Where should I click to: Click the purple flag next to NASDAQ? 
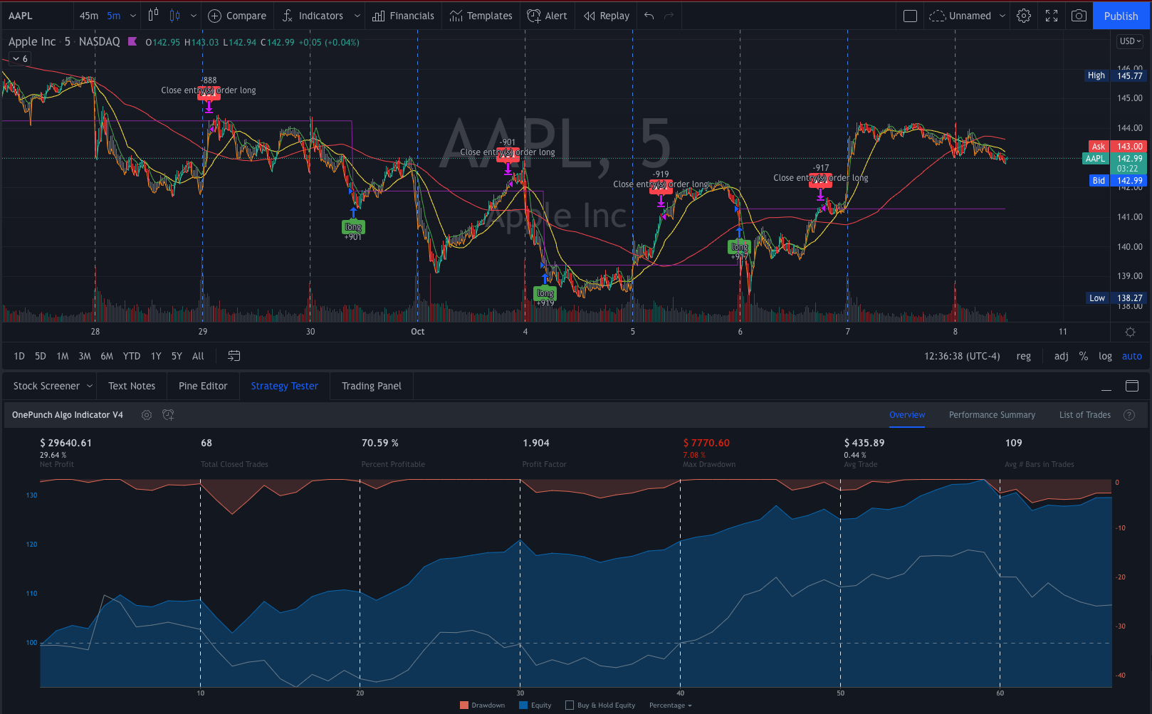pos(132,41)
